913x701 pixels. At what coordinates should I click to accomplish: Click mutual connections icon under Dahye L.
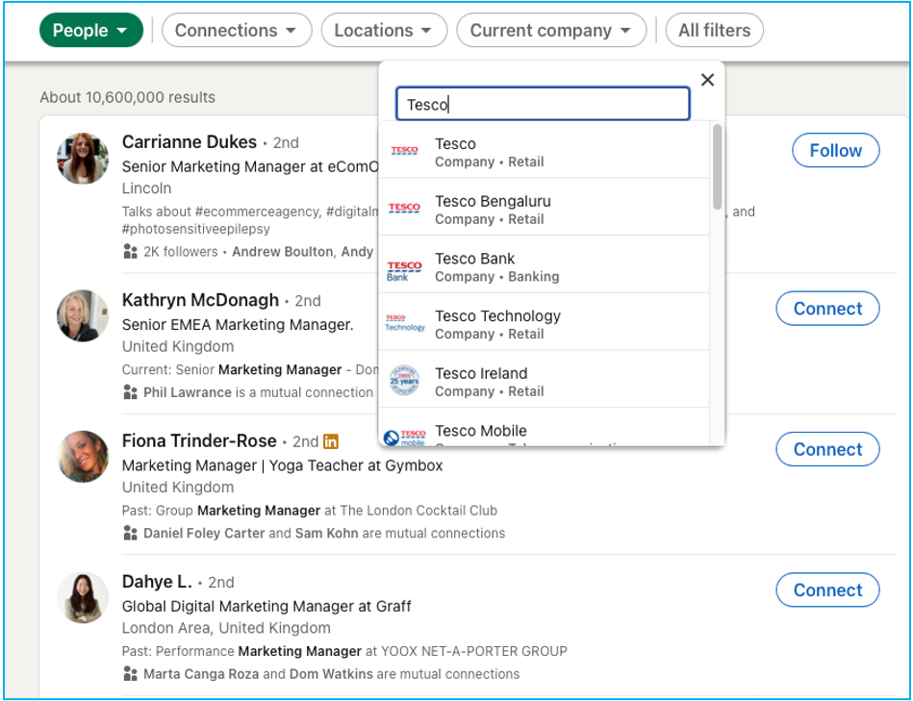tap(131, 674)
